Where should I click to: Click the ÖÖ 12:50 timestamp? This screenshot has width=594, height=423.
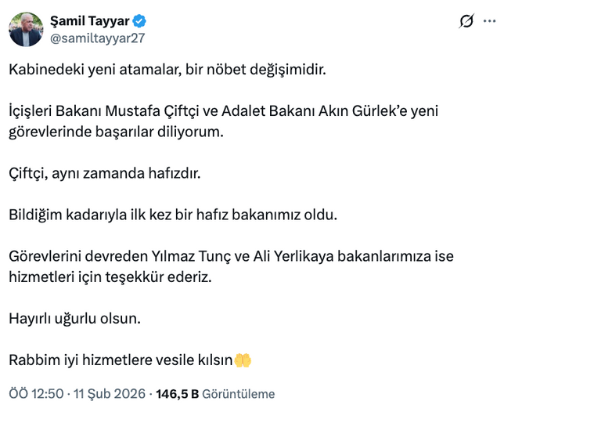point(36,394)
